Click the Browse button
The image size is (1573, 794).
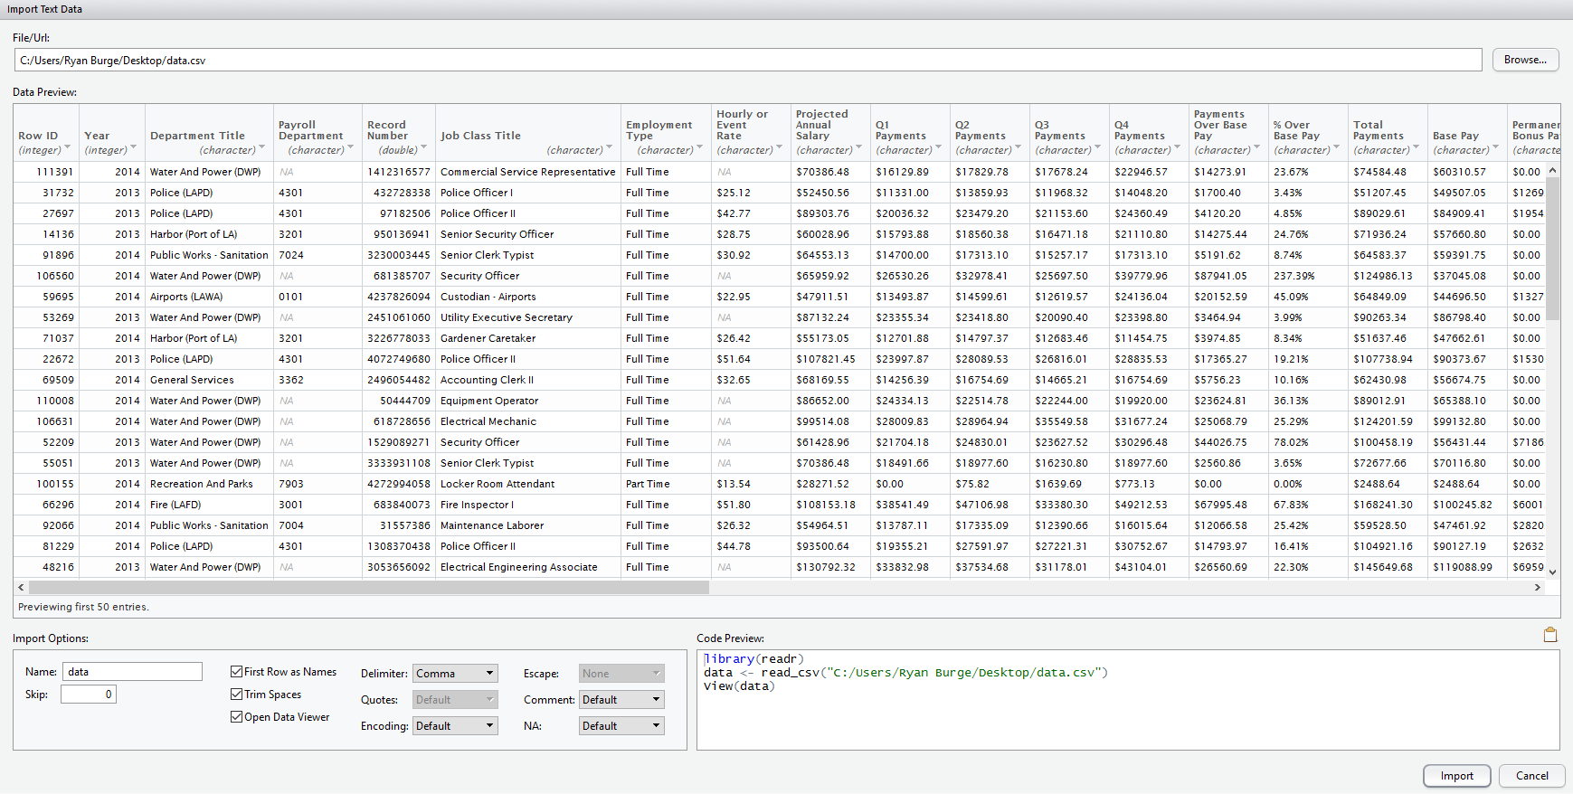[1525, 60]
